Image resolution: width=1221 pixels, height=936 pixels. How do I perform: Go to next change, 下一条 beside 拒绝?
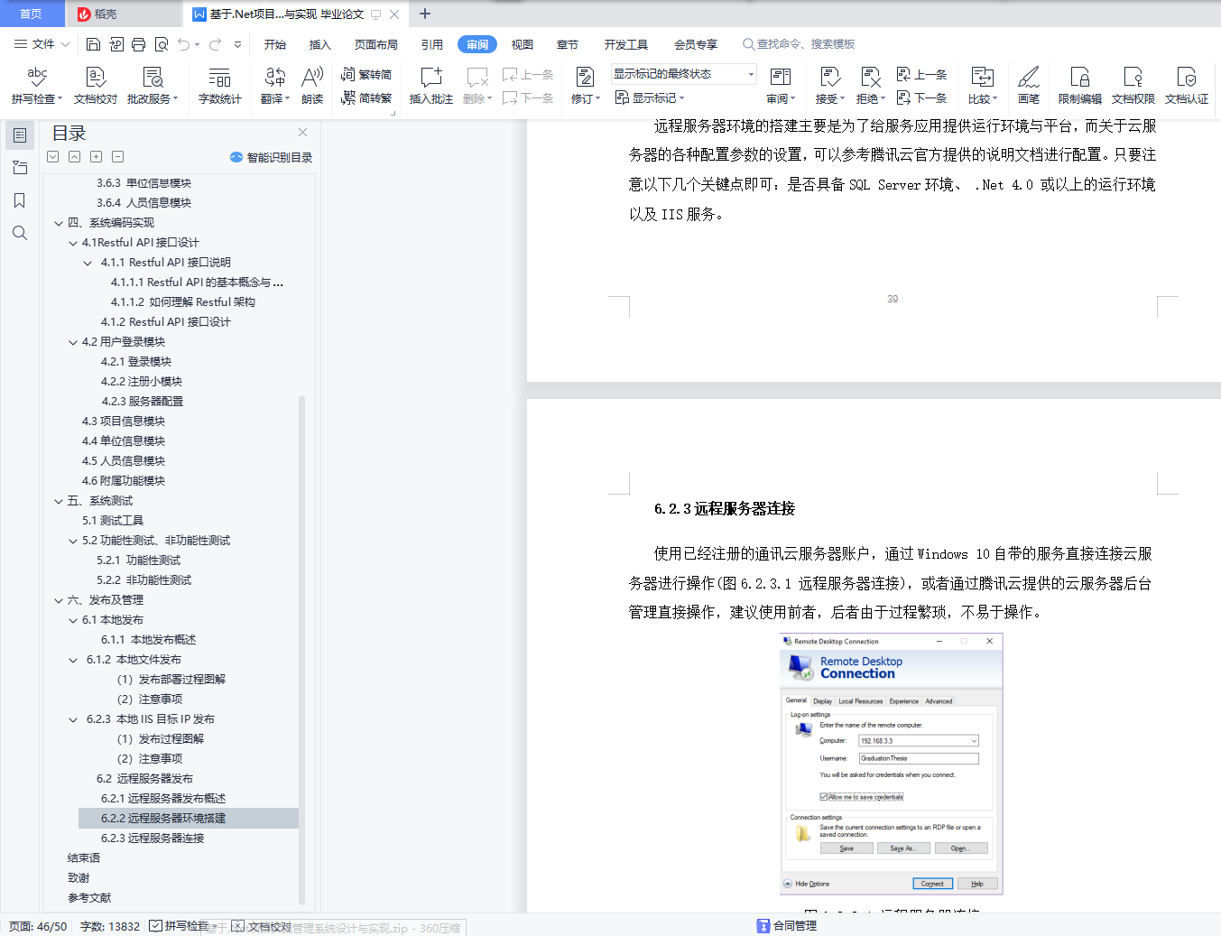click(921, 98)
